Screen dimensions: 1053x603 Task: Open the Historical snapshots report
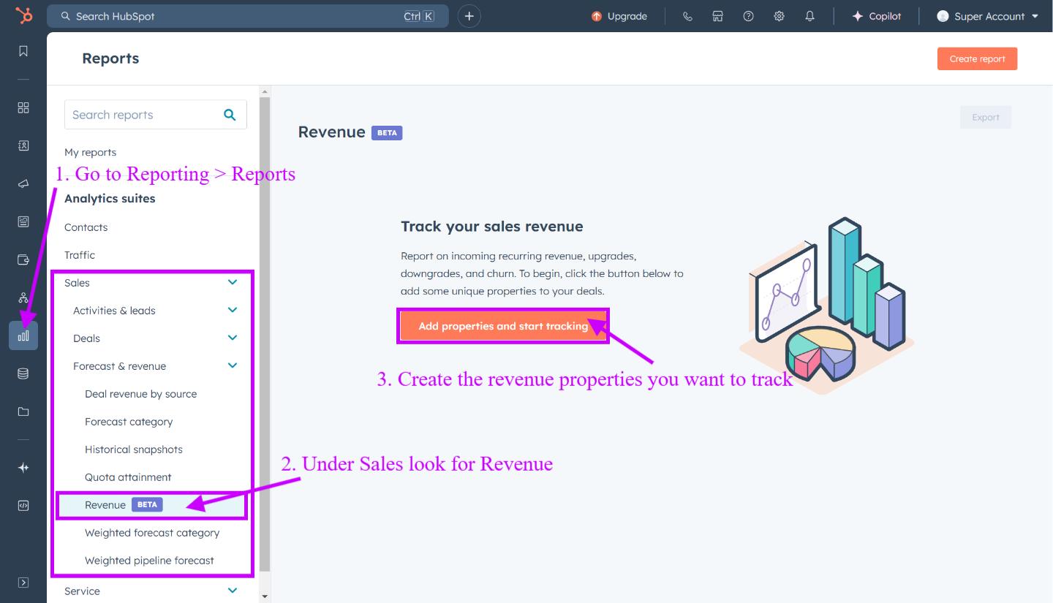(134, 450)
